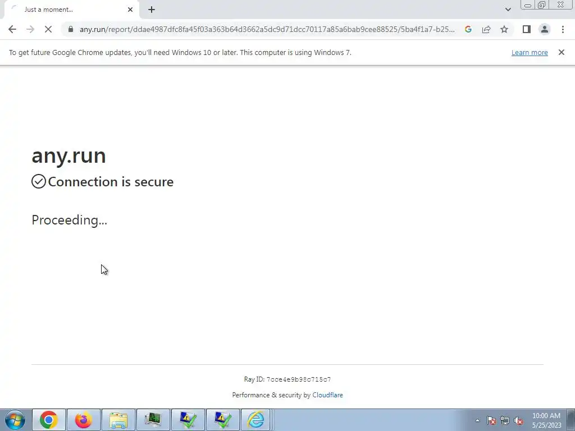This screenshot has width=575, height=431.
Task: Open the Chrome profile menu
Action: 545,29
